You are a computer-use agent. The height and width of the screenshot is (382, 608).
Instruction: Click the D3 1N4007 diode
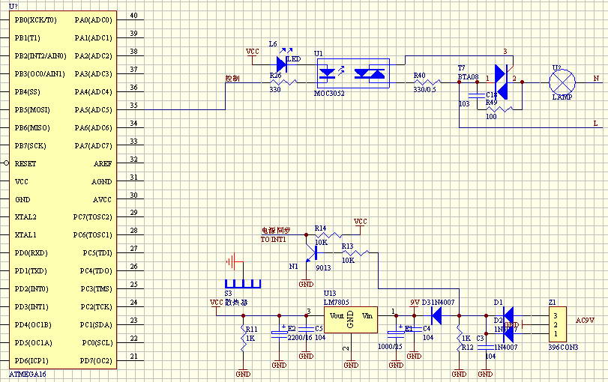[x=436, y=316]
